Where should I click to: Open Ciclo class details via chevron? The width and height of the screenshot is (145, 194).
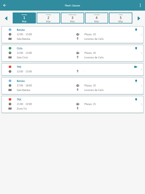141,53
